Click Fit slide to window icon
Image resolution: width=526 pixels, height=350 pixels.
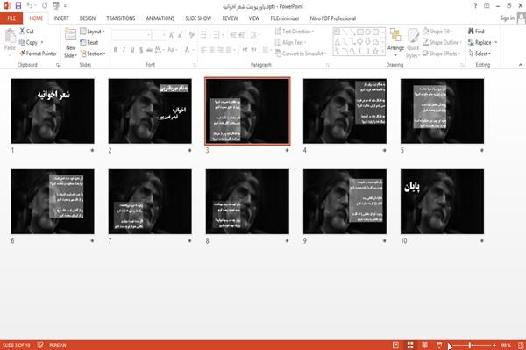coord(521,345)
